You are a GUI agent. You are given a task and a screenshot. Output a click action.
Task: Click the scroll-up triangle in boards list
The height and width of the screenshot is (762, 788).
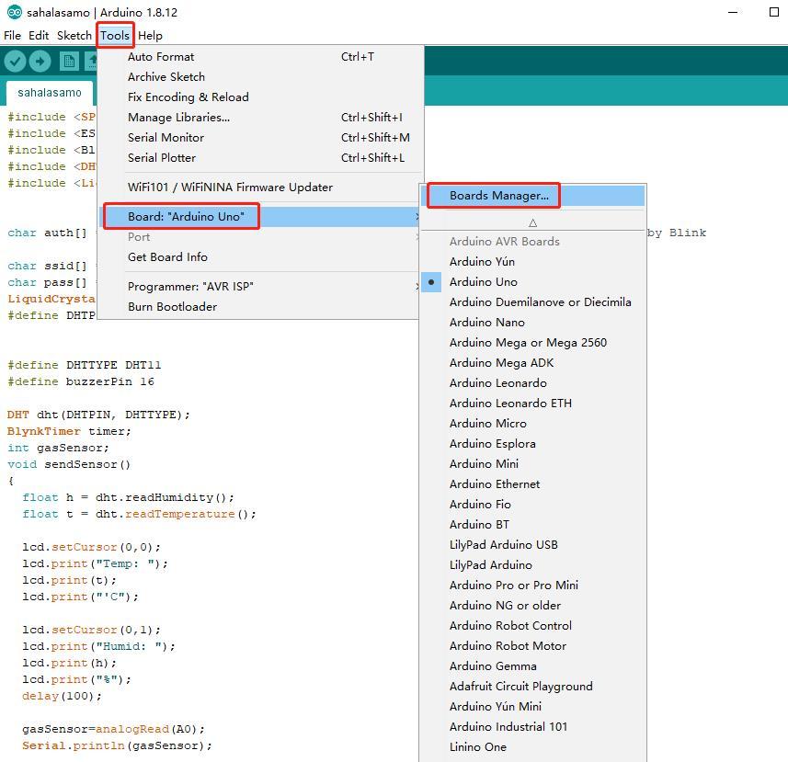(x=532, y=222)
